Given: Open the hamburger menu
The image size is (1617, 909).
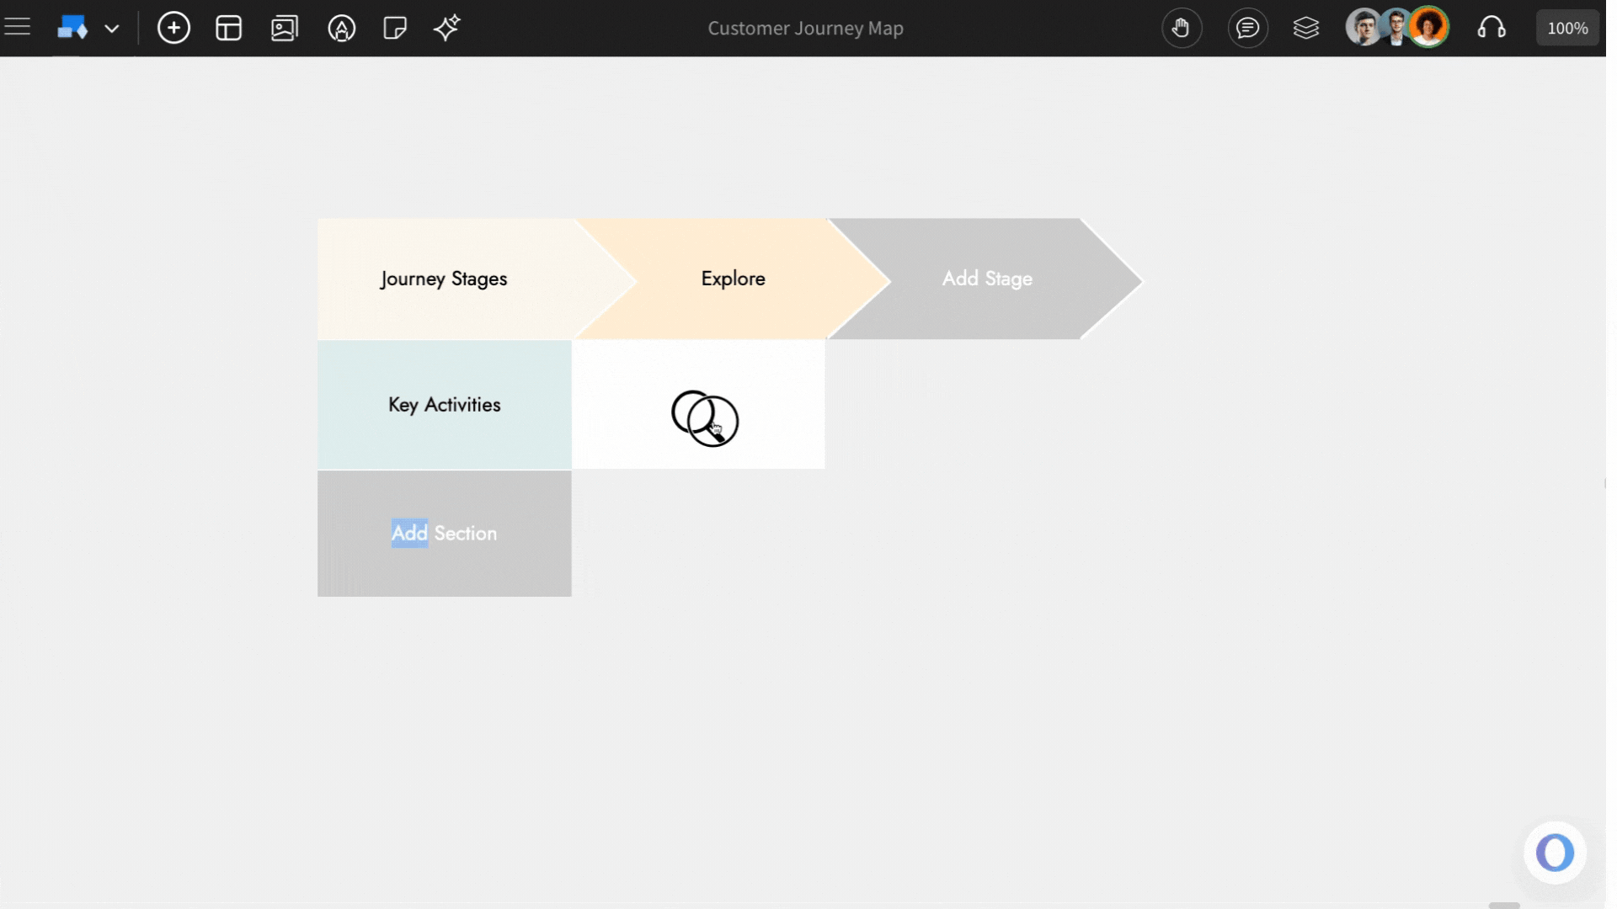Looking at the screenshot, I should pos(18,25).
